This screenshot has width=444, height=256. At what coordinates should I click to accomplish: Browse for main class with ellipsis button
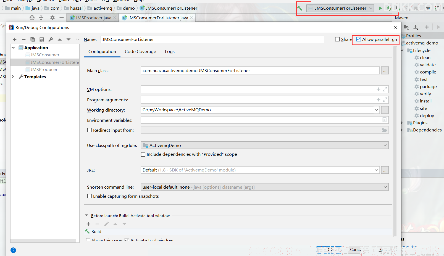385,71
